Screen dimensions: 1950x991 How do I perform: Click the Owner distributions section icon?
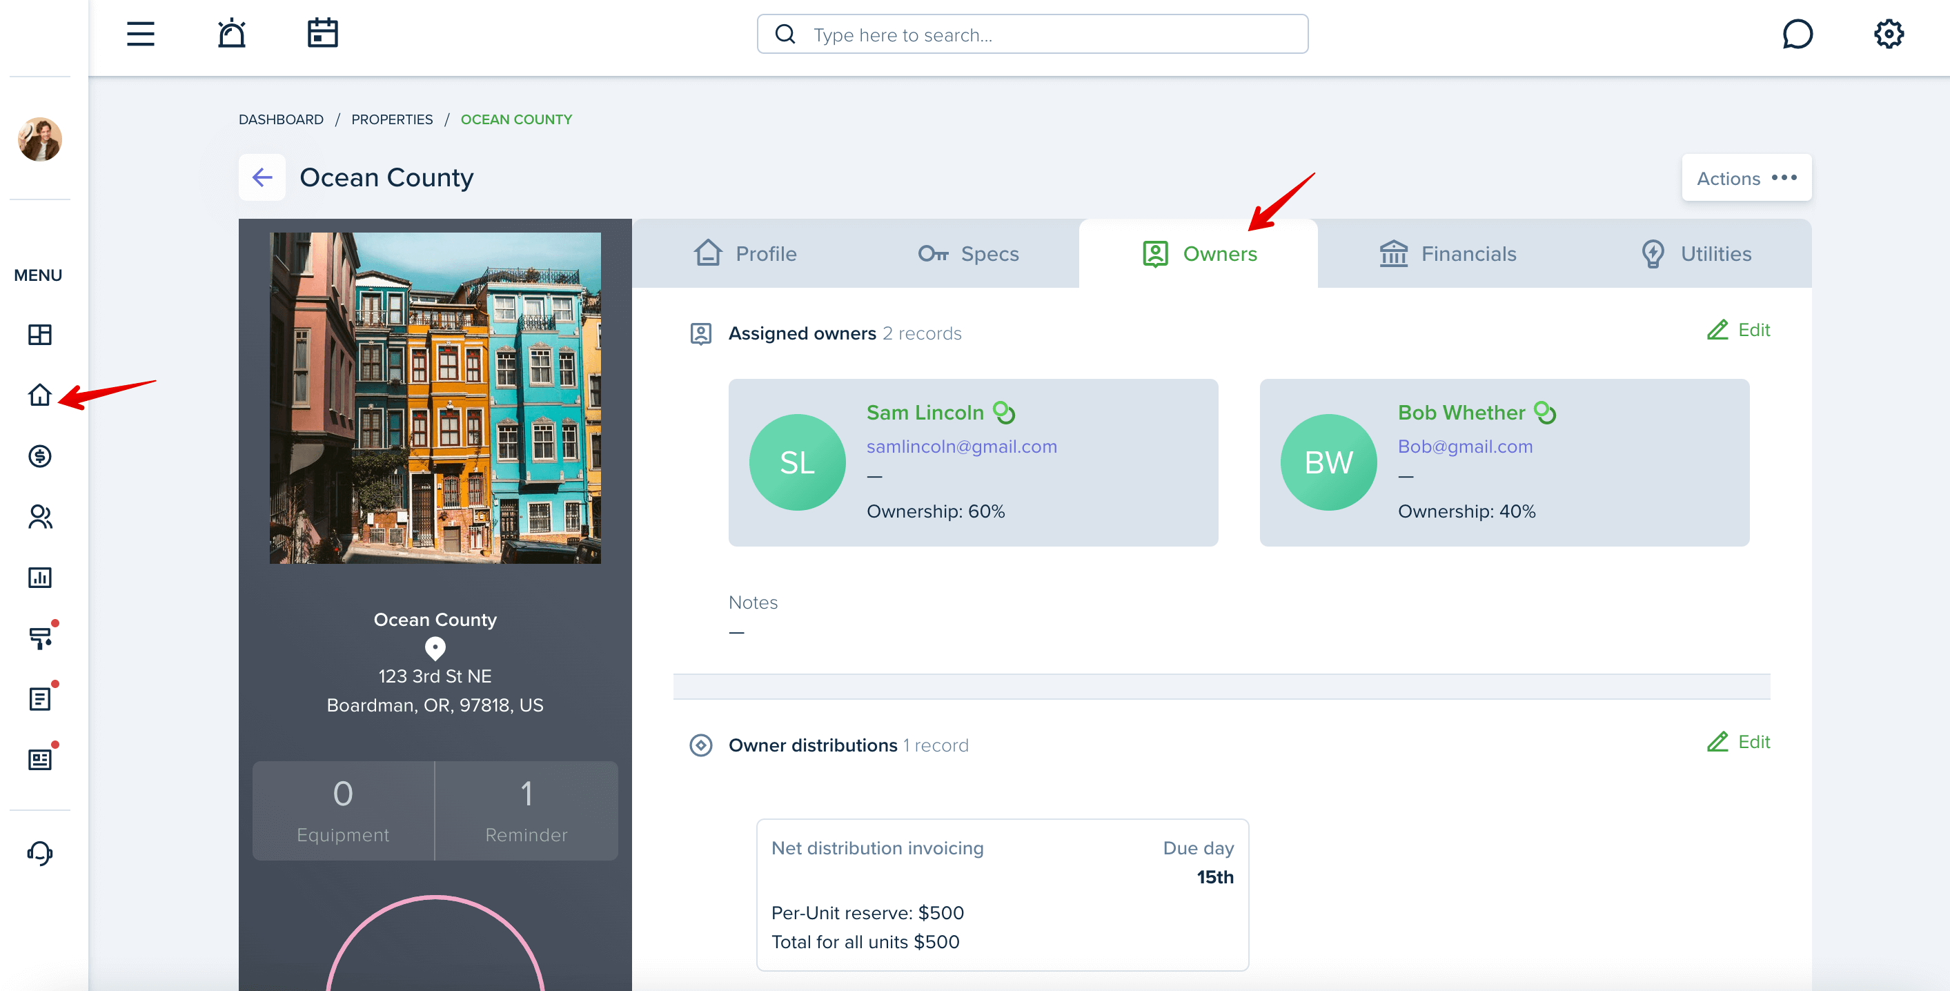coord(701,745)
